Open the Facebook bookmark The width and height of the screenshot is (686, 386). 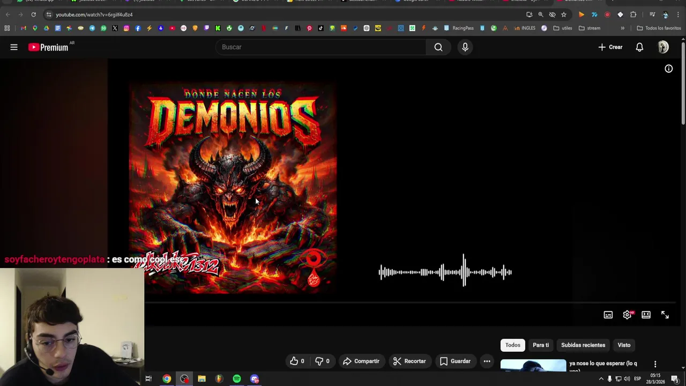coord(138,28)
